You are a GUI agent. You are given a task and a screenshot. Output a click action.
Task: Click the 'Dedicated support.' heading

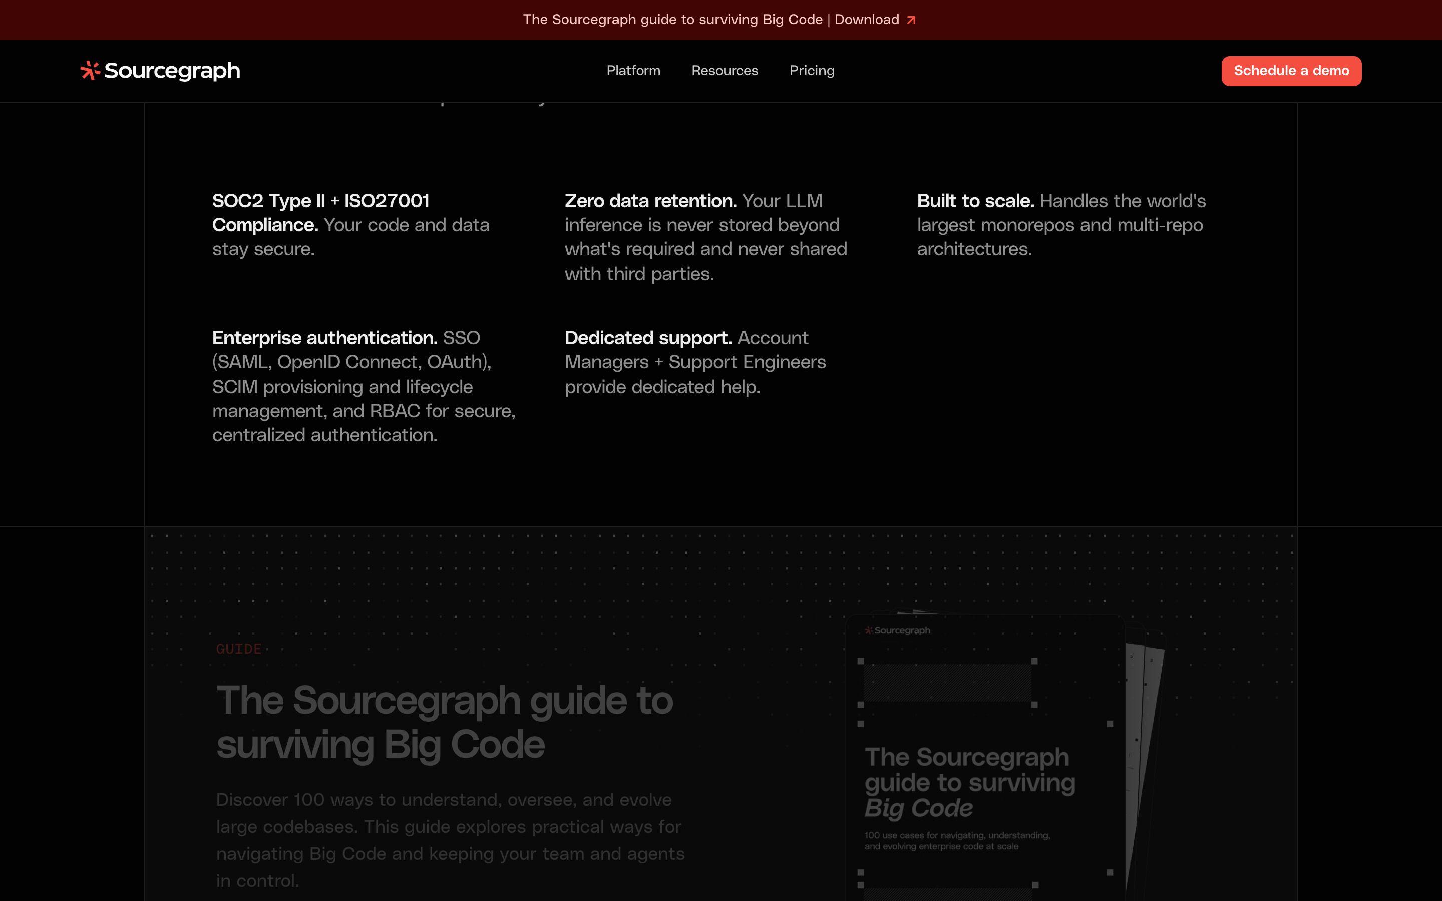click(x=648, y=338)
